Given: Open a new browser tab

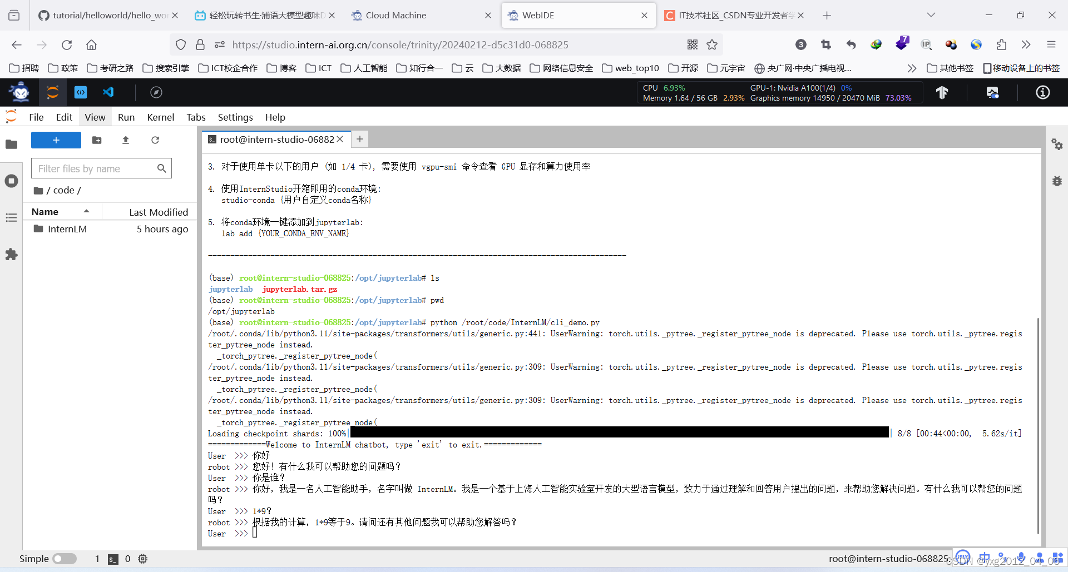Looking at the screenshot, I should coord(827,16).
